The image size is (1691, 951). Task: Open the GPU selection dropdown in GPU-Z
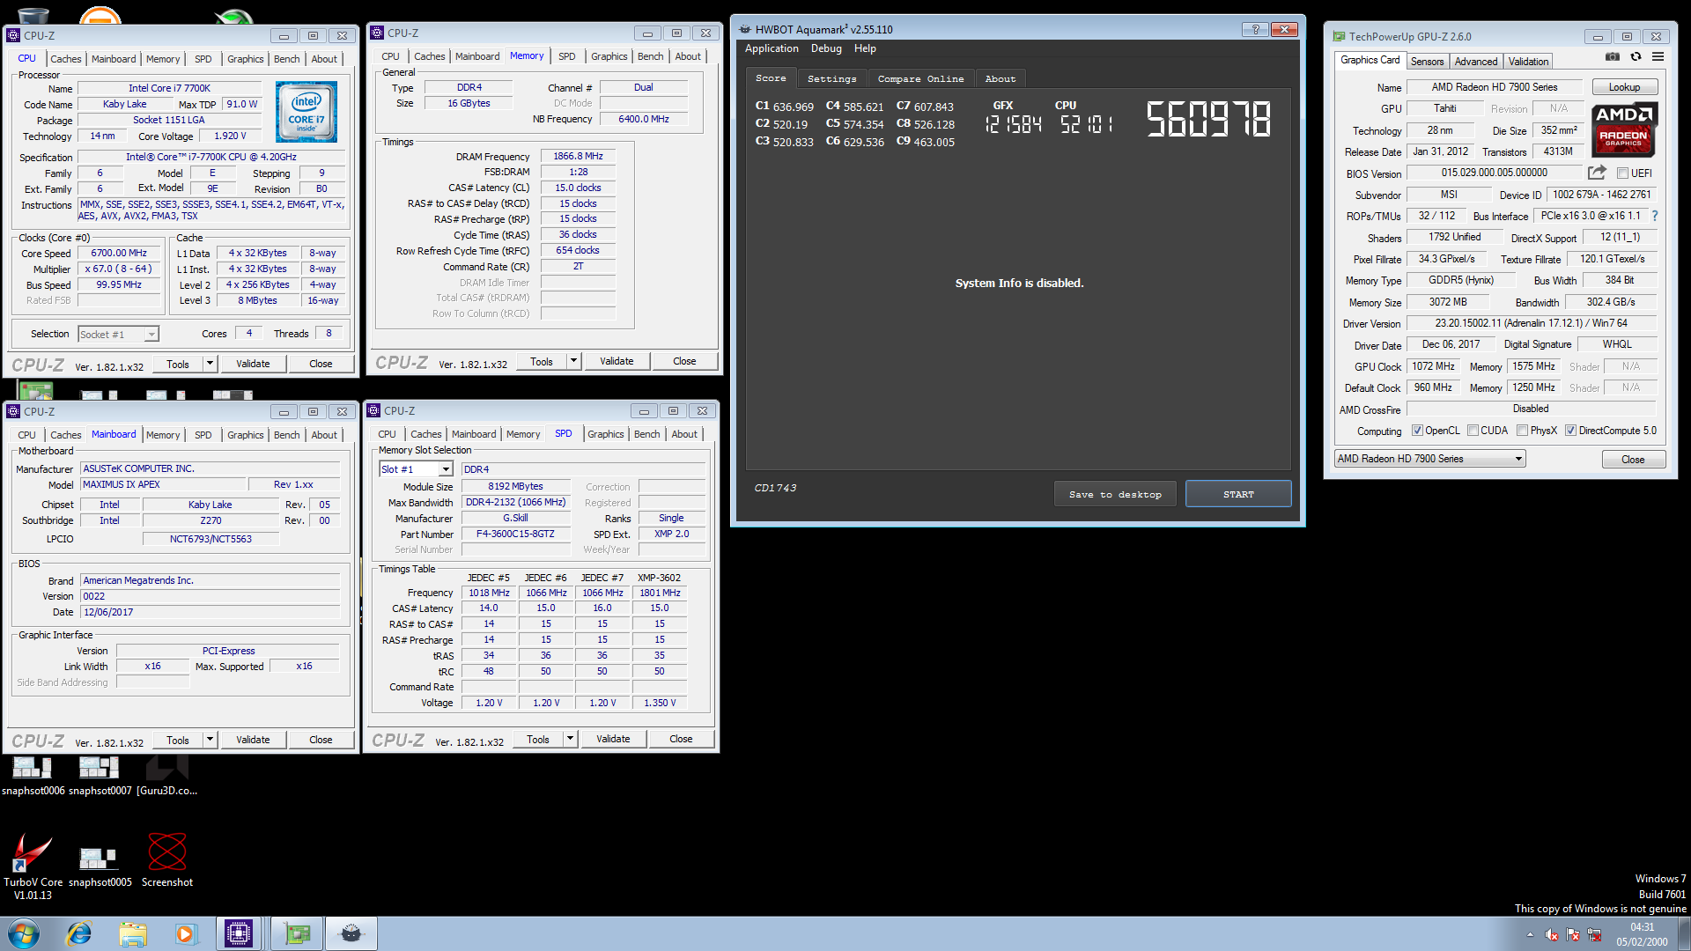pos(1429,459)
